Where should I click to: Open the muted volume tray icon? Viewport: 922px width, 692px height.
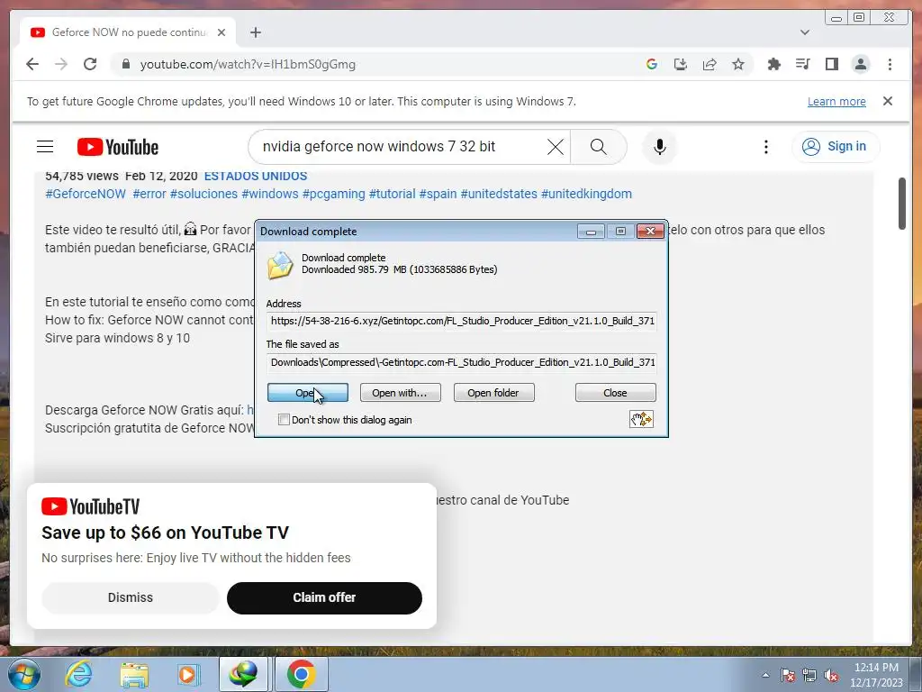tap(831, 675)
